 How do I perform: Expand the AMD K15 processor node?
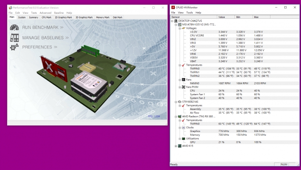point(176,146)
